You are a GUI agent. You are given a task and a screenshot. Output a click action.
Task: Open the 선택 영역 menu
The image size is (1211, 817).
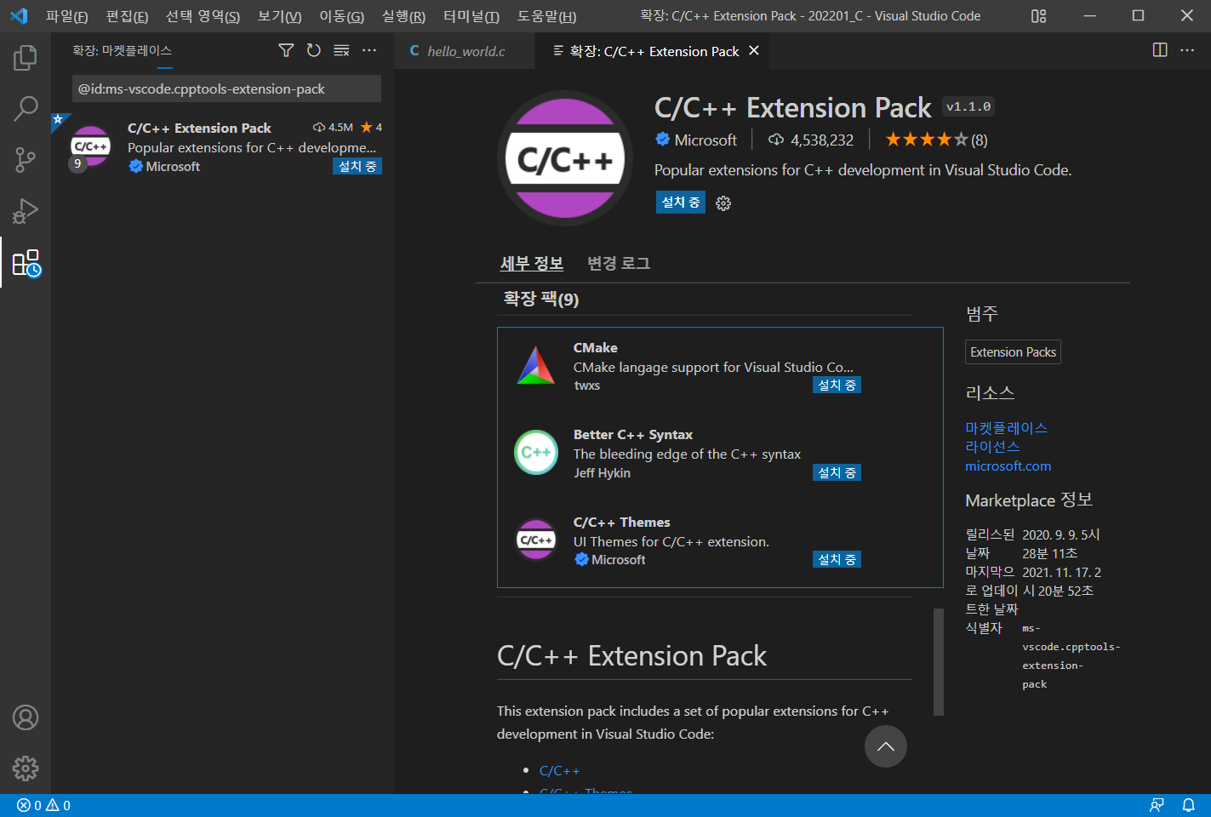203,16
